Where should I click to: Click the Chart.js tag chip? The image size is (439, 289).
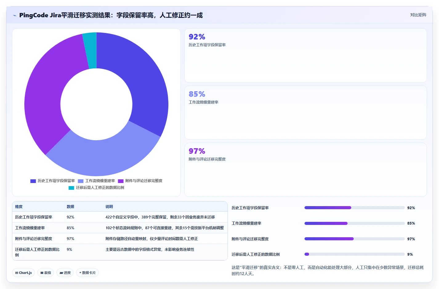[x=23, y=273]
